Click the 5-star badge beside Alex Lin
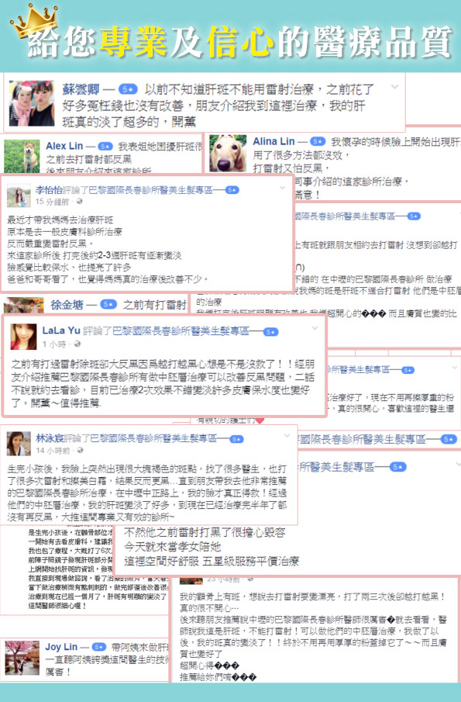 pyautogui.click(x=105, y=147)
